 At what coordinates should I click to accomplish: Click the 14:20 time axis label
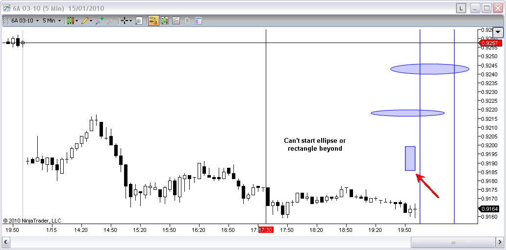click(x=81, y=230)
